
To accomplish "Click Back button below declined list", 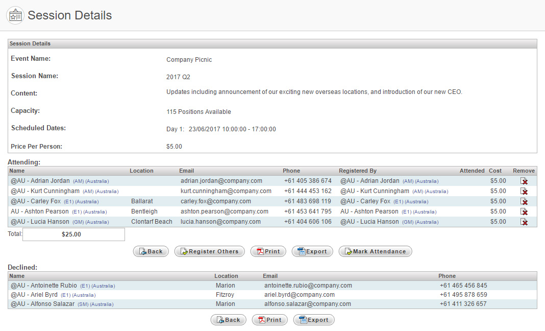I will 228,320.
